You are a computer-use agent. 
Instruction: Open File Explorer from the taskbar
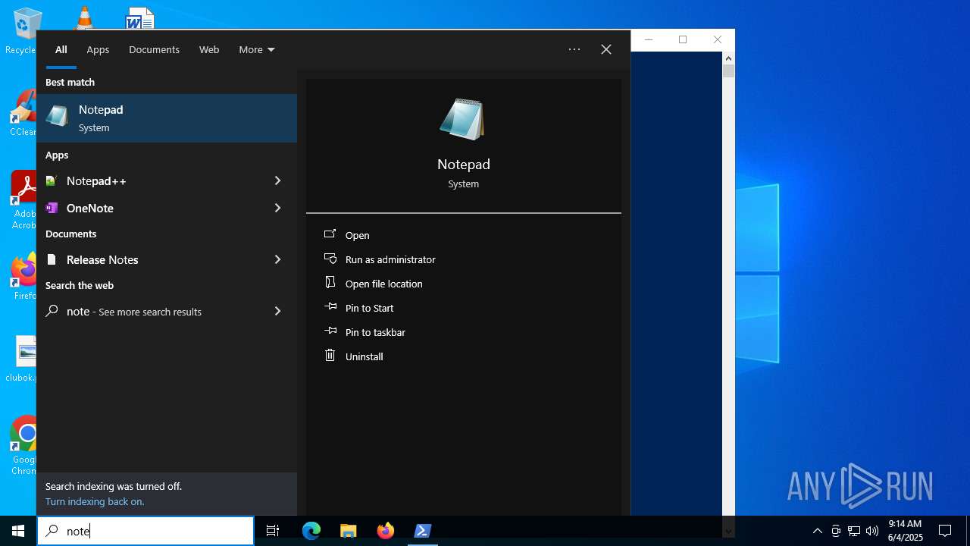(349, 531)
